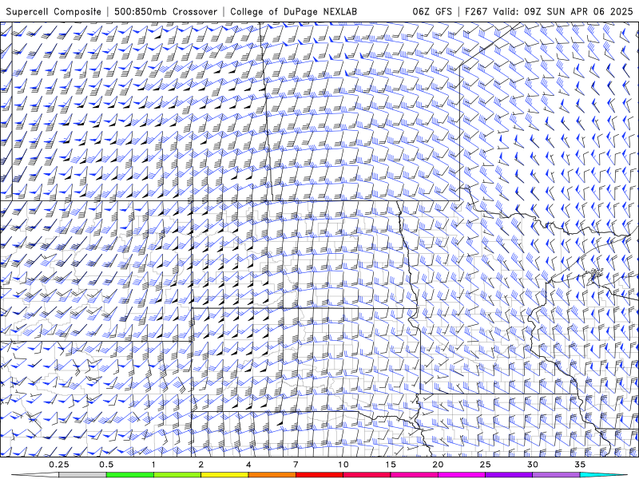
Task: Click the 25 value on the color scale
Action: point(485,465)
